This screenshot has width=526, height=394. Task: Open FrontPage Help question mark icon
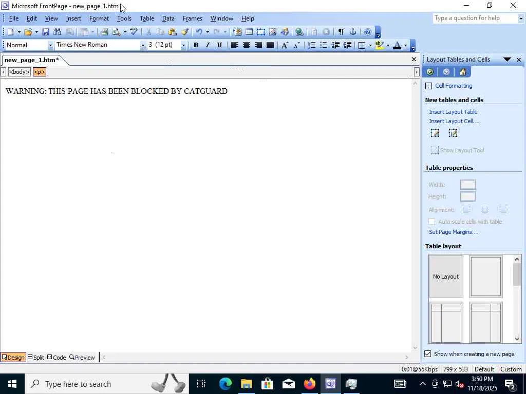tap(368, 32)
